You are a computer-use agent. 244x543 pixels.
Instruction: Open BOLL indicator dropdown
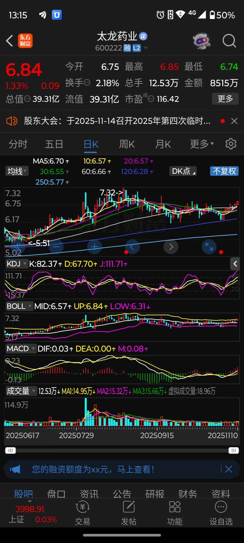[x=19, y=306]
